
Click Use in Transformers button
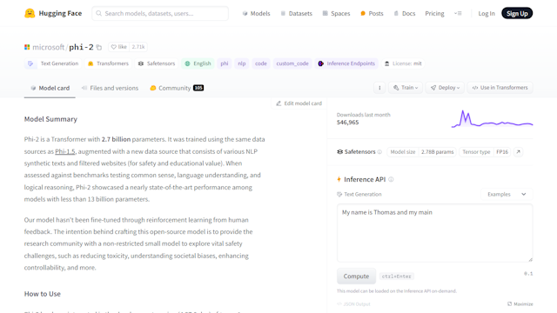pos(500,88)
